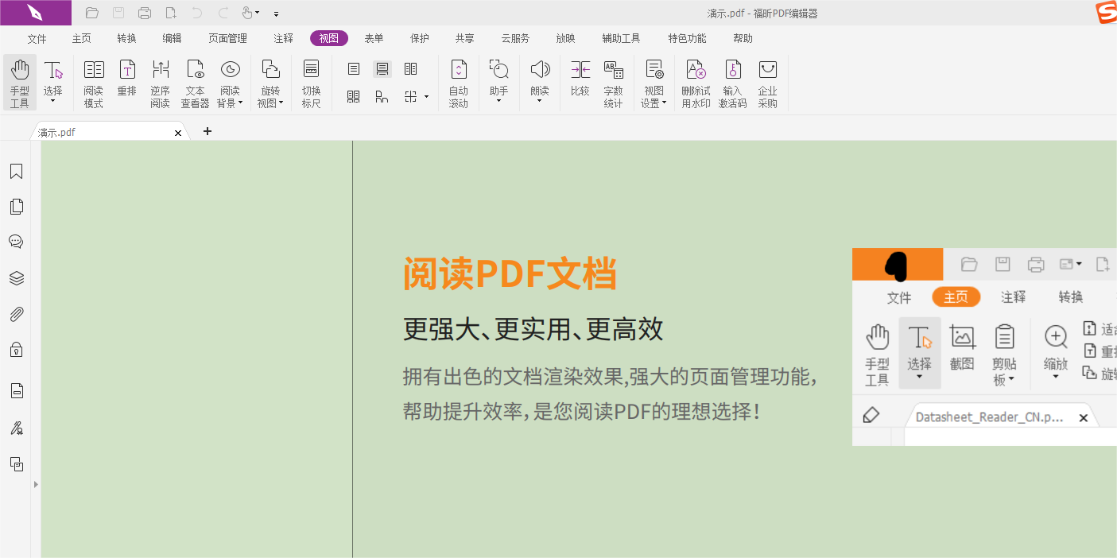Switch to the 注释 ribbon tab
Image resolution: width=1117 pixels, height=558 pixels.
[283, 37]
